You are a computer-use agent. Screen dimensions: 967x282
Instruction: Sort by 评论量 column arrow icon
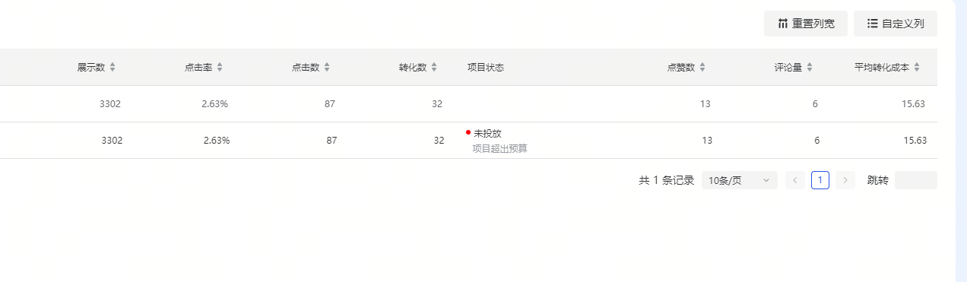pos(810,67)
